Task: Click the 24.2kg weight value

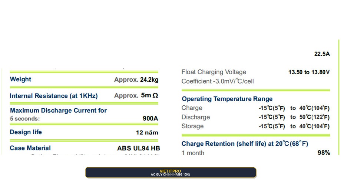Action: click(x=149, y=79)
